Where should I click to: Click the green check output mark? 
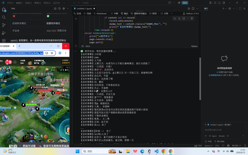coord(82,51)
